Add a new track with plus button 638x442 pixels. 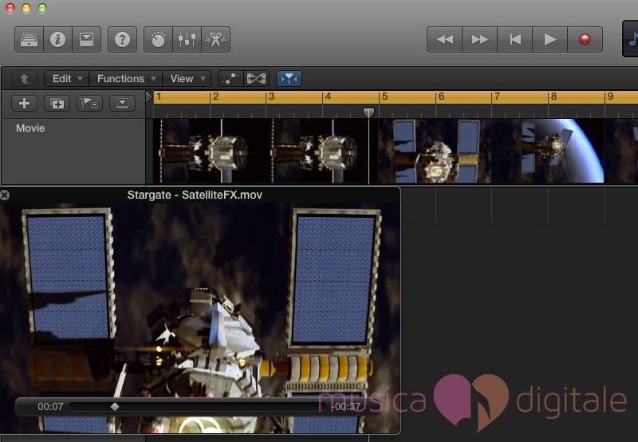[24, 104]
